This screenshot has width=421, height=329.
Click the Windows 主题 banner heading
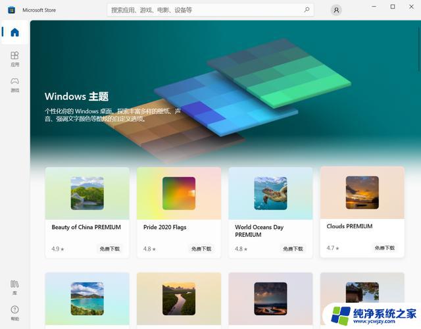coord(76,97)
